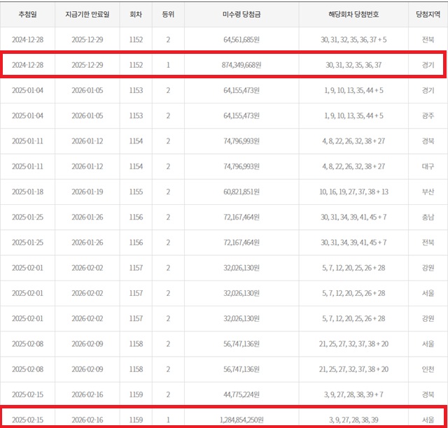Click the 인천 region cell
This screenshot has height=428, width=448.
coord(428,369)
